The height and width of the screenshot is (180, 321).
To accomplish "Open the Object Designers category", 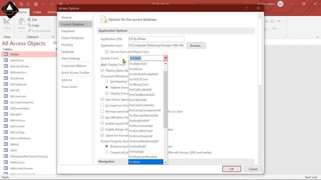I will (75, 38).
